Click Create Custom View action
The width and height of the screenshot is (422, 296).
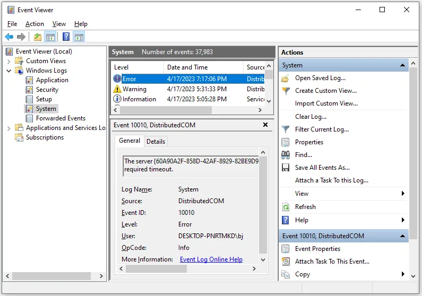[x=325, y=91]
